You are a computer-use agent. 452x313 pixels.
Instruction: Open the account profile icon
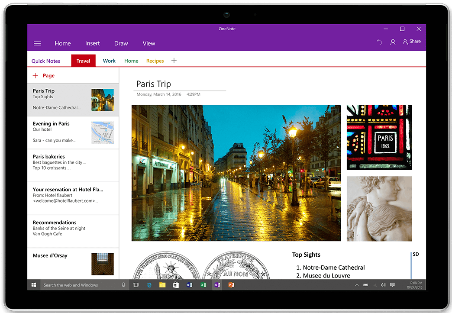coord(393,42)
